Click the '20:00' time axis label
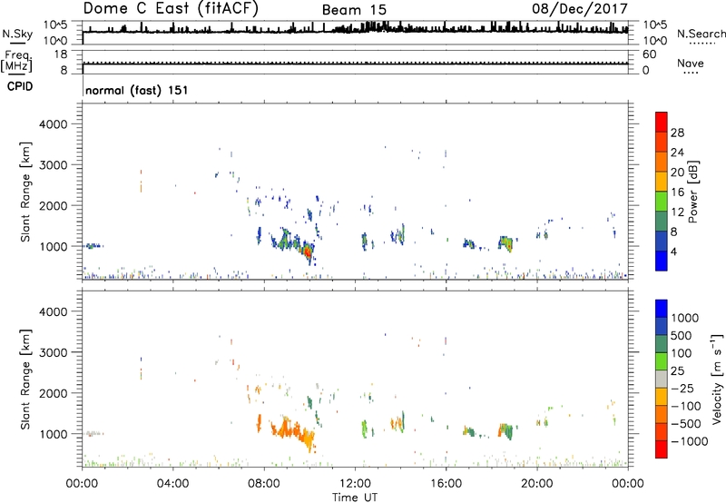 [537, 484]
